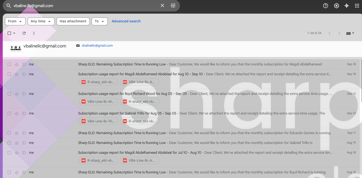Expand the input tools dropdown arrow

click(353, 33)
